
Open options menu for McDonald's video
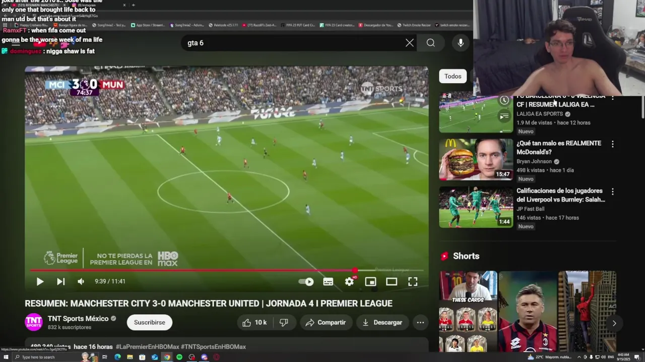(613, 144)
